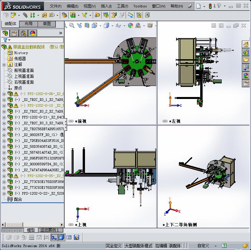The image size is (251, 250).
Task: Open the File Explorer folder icon in task pane
Action: tap(246, 60)
